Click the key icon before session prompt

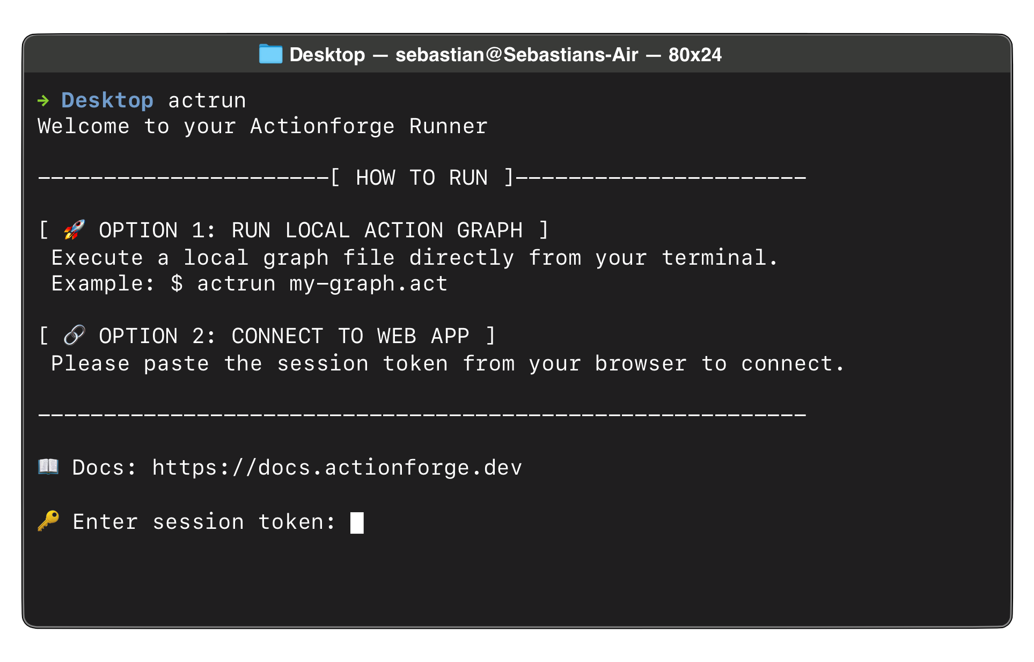(x=48, y=521)
